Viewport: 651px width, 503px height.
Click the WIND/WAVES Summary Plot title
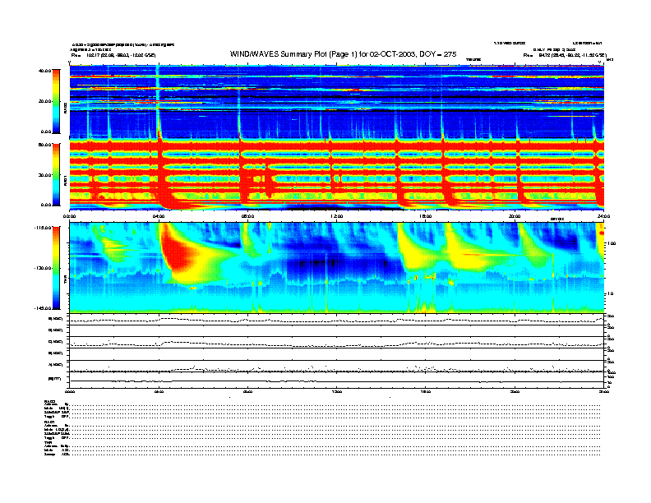(x=343, y=54)
